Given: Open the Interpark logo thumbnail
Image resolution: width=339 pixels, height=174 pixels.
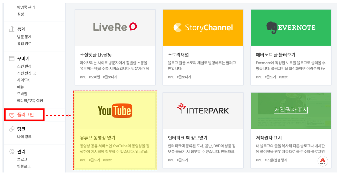Looking at the screenshot, I should coord(203,110).
